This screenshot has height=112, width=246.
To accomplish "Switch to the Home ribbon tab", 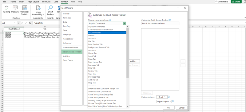I will click(x=13, y=2).
